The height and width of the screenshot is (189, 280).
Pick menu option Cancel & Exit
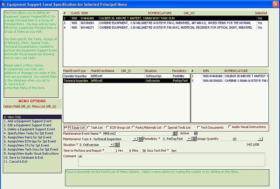click(16, 162)
